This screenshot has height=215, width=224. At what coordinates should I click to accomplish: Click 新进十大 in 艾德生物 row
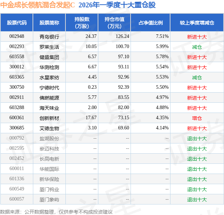(197, 128)
